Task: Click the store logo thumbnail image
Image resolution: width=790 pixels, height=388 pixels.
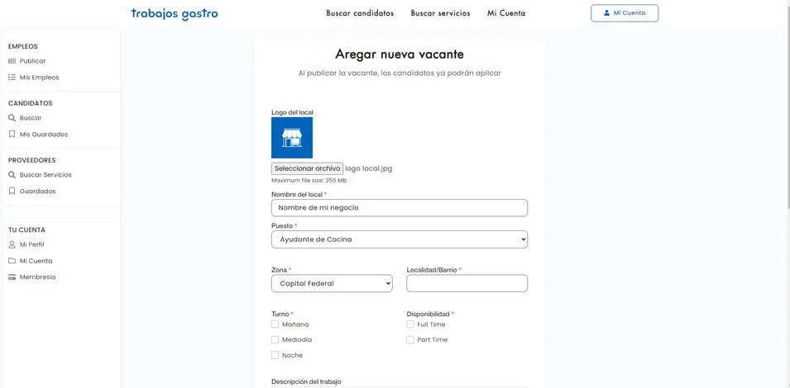Action: (x=292, y=138)
